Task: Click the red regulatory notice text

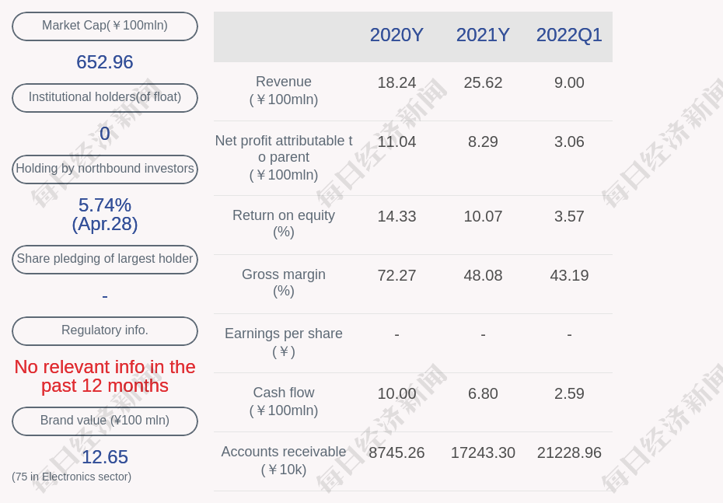Action: click(104, 376)
